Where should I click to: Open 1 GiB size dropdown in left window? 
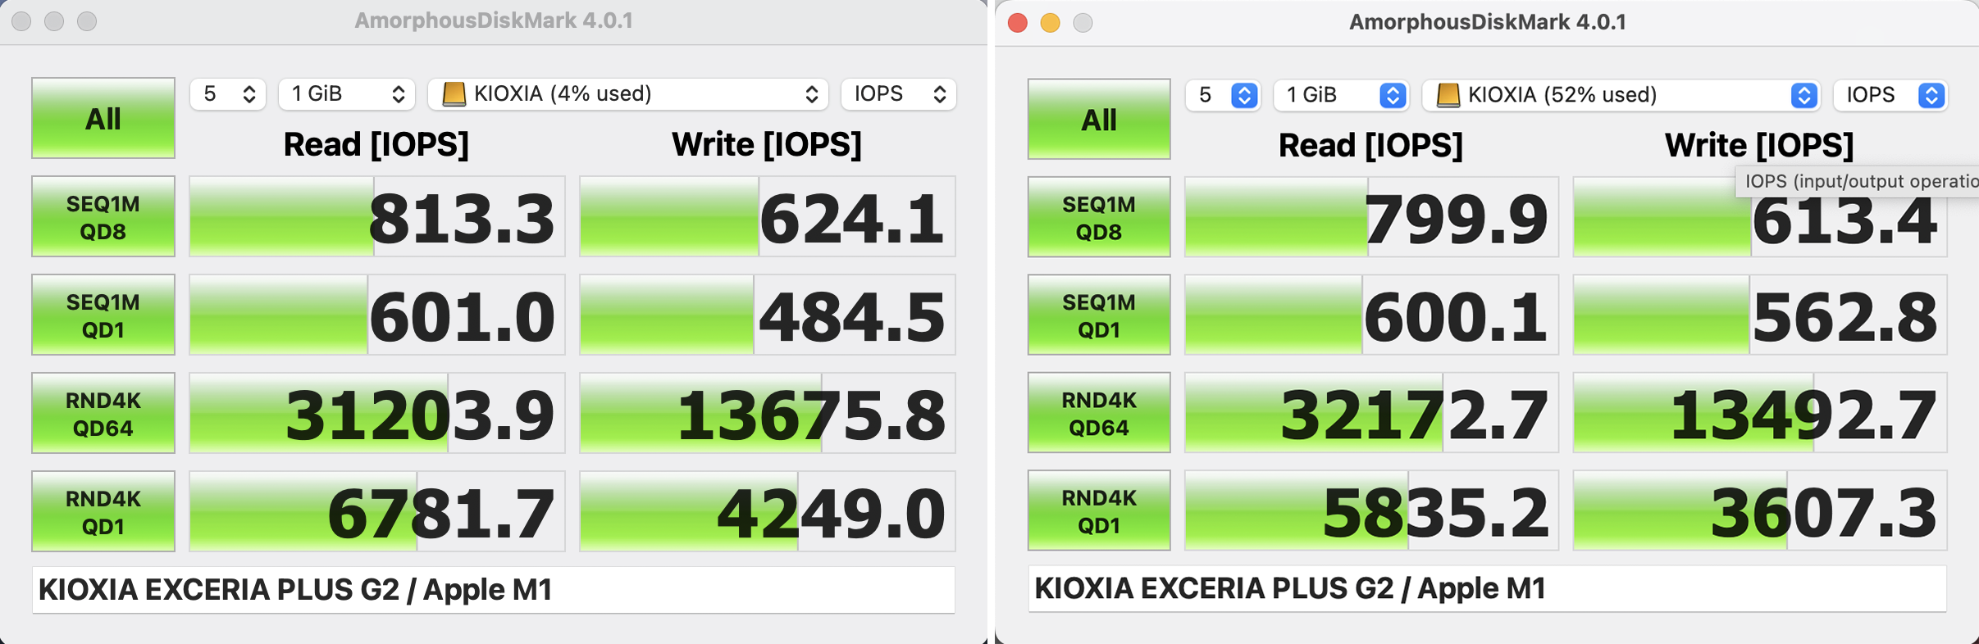(x=347, y=94)
